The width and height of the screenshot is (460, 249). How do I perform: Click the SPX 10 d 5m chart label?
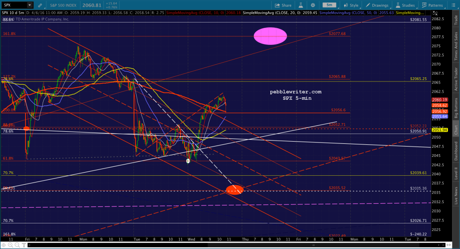pos(13,13)
